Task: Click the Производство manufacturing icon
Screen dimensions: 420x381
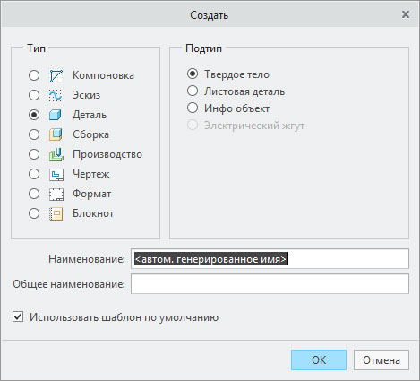Action: coord(56,154)
